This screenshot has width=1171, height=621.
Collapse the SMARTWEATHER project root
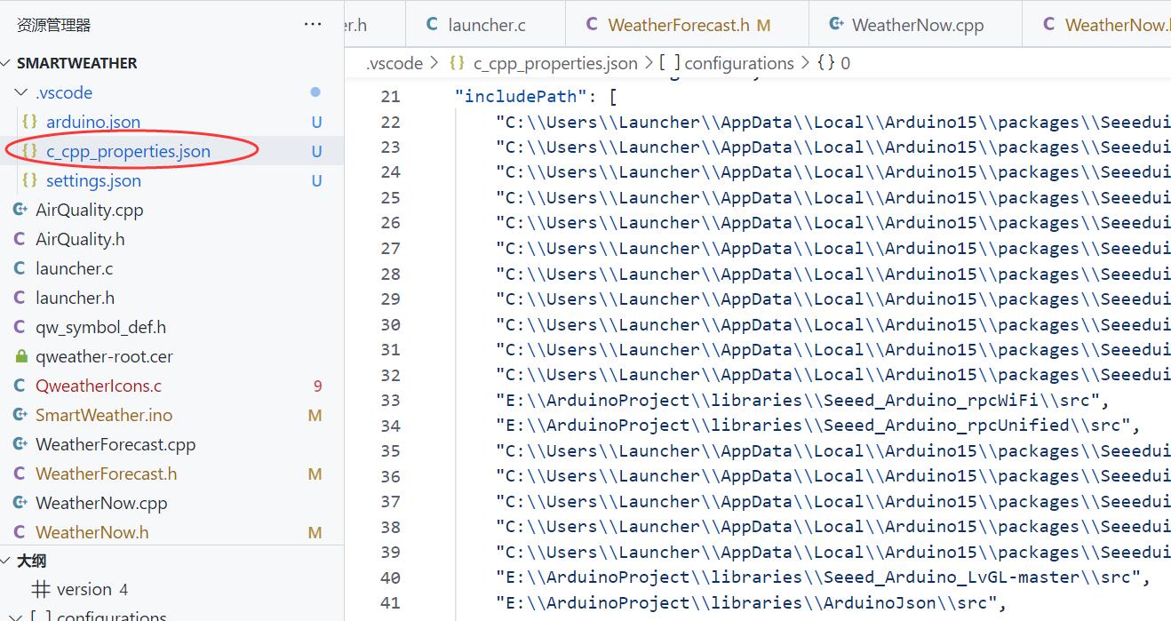click(7, 63)
